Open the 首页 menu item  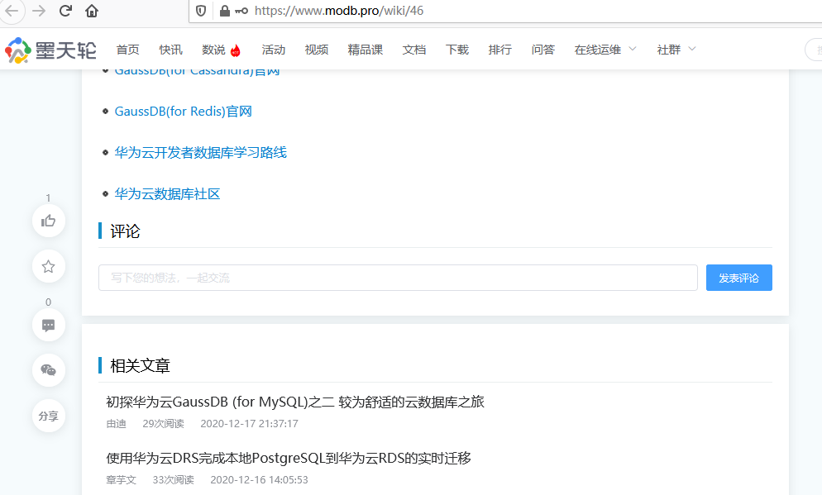pos(128,50)
